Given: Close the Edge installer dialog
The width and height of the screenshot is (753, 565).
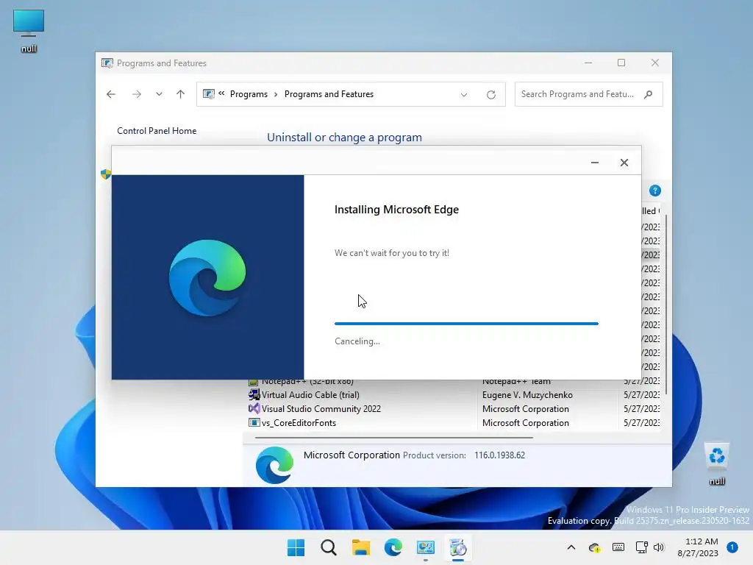Looking at the screenshot, I should (x=624, y=163).
